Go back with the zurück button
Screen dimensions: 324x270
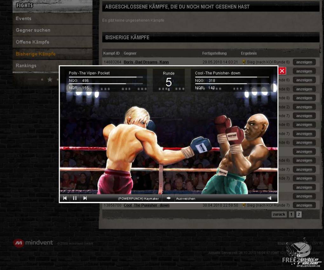pyautogui.click(x=279, y=214)
